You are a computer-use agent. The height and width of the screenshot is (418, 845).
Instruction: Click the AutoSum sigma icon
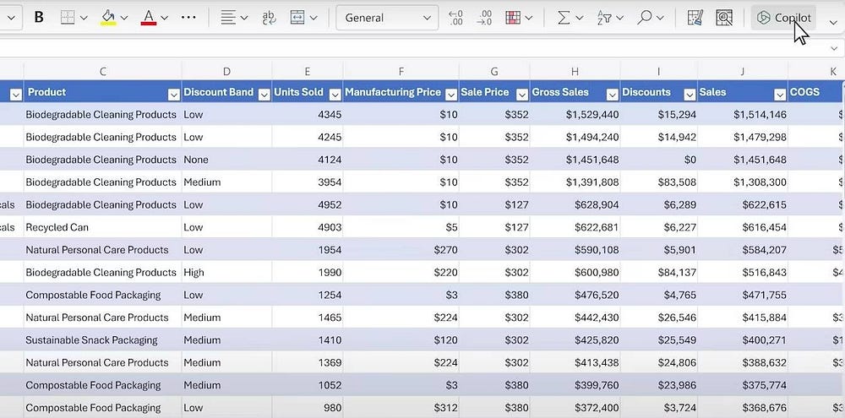tap(564, 18)
